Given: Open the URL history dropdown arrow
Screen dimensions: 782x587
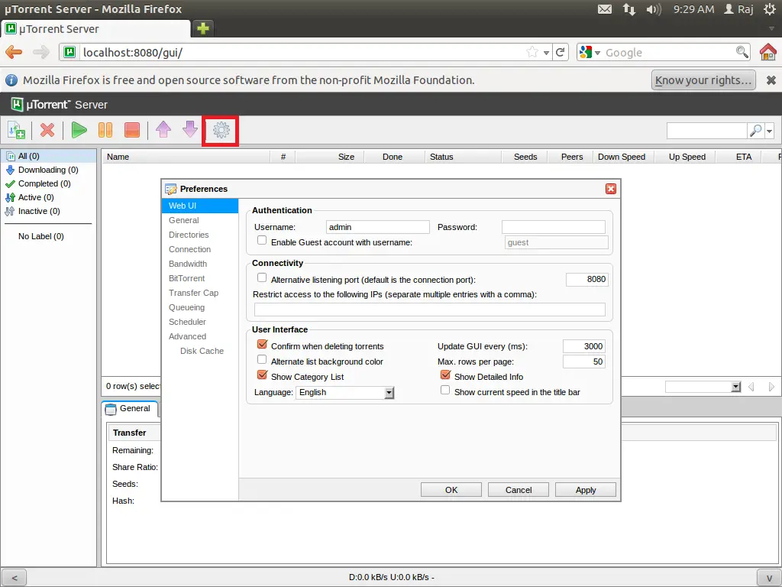Looking at the screenshot, I should coord(547,53).
